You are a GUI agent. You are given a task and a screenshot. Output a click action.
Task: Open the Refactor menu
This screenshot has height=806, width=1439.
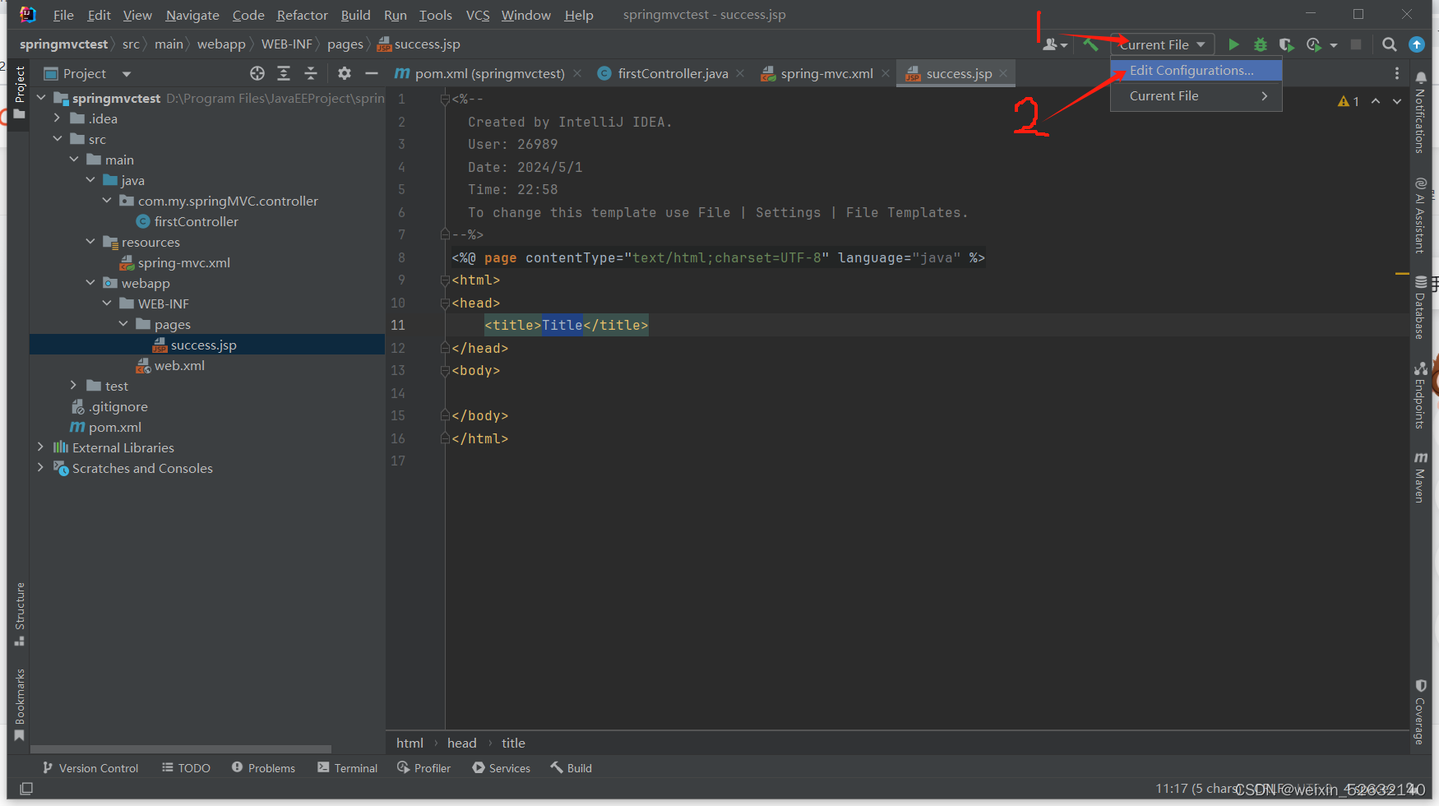pyautogui.click(x=302, y=15)
